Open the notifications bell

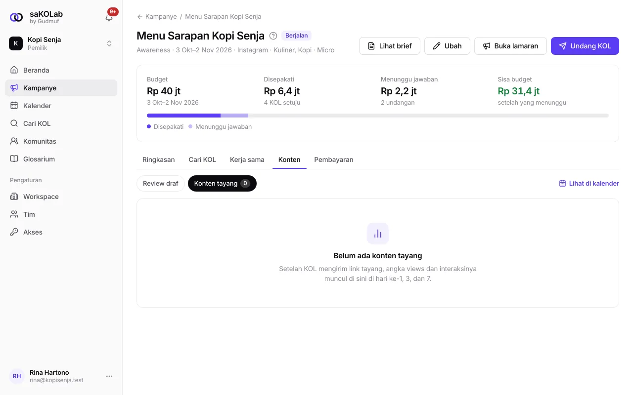click(x=109, y=17)
